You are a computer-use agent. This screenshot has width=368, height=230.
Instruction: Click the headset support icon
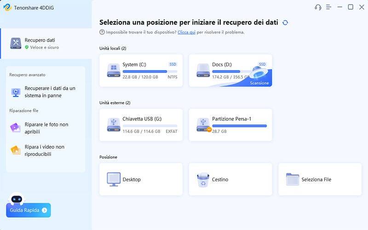(x=318, y=7)
